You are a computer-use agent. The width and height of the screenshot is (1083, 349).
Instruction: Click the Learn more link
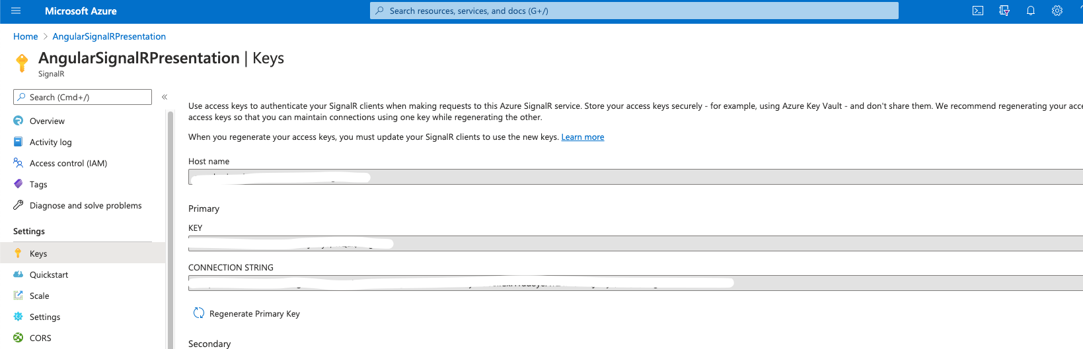coord(582,137)
